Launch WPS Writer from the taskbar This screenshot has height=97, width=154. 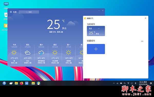point(27,83)
